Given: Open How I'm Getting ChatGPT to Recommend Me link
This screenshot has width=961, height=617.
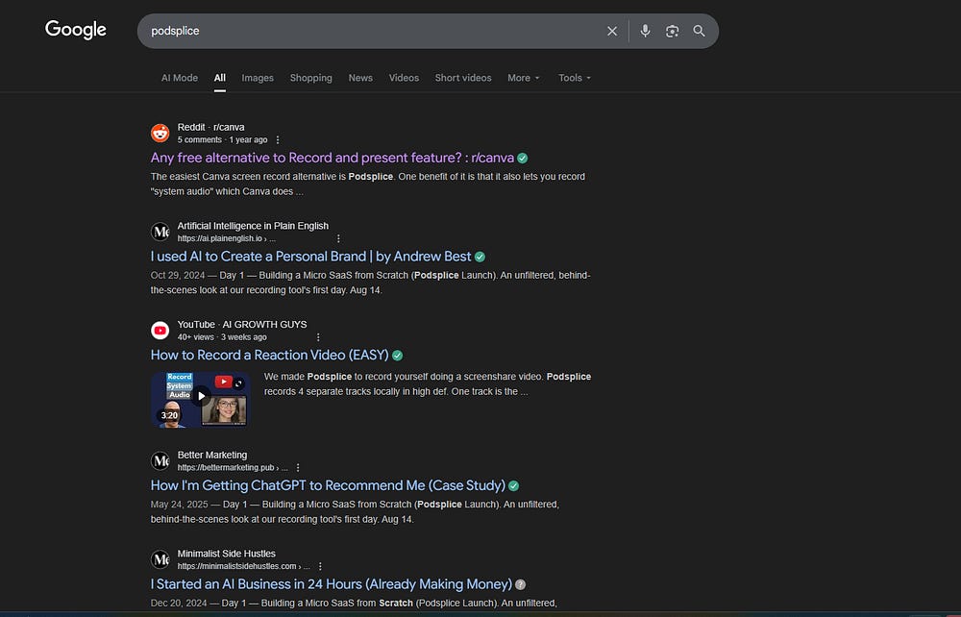Looking at the screenshot, I should 328,485.
